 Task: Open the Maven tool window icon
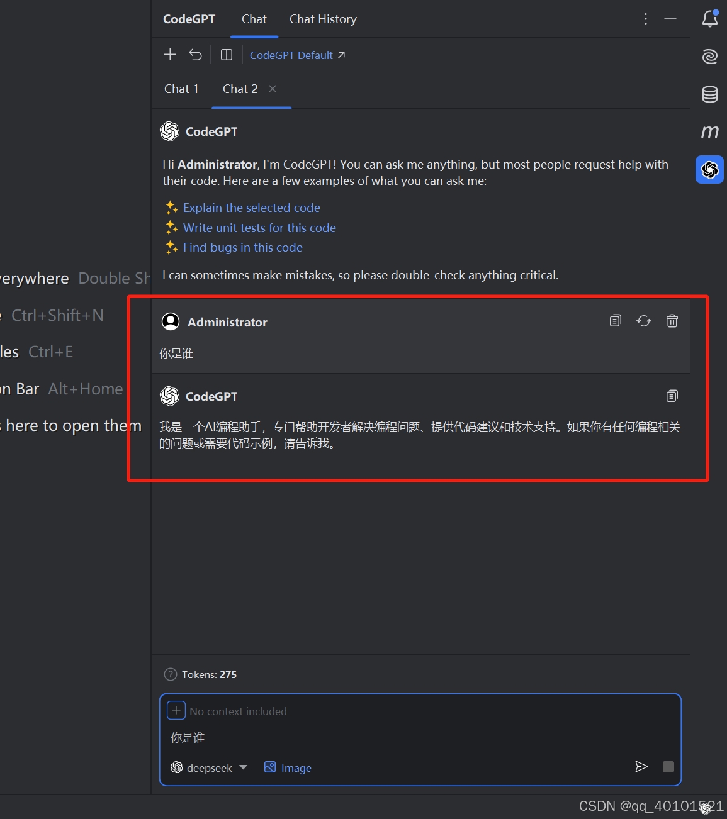pos(710,132)
